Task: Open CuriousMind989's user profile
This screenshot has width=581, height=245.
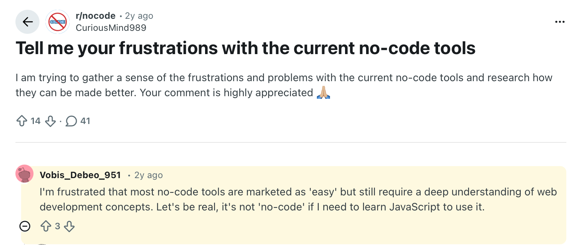Action: [111, 28]
